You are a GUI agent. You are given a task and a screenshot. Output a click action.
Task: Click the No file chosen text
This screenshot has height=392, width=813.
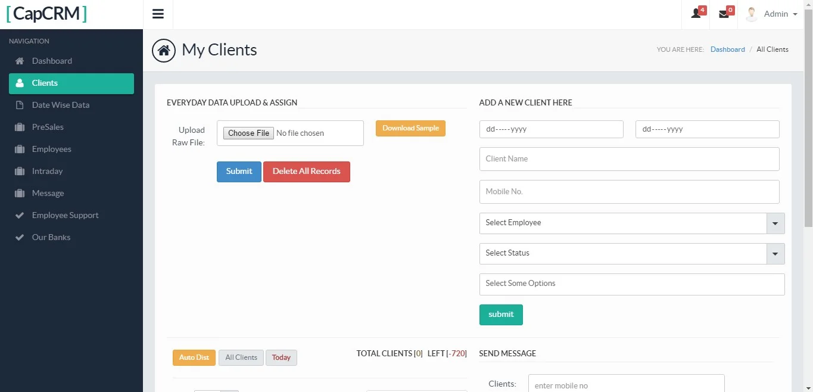coord(300,133)
